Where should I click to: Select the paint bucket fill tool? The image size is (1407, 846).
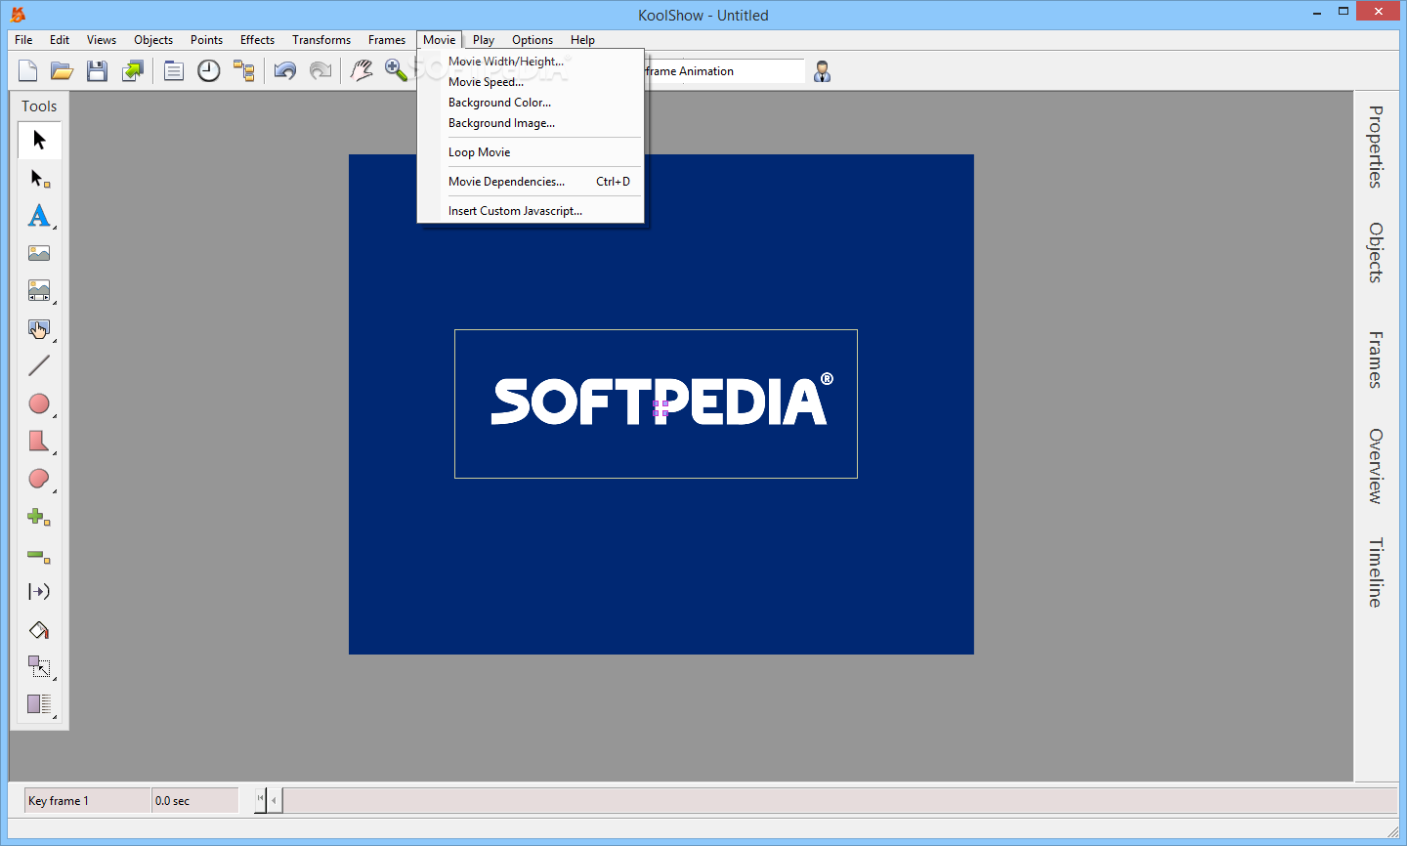[39, 630]
